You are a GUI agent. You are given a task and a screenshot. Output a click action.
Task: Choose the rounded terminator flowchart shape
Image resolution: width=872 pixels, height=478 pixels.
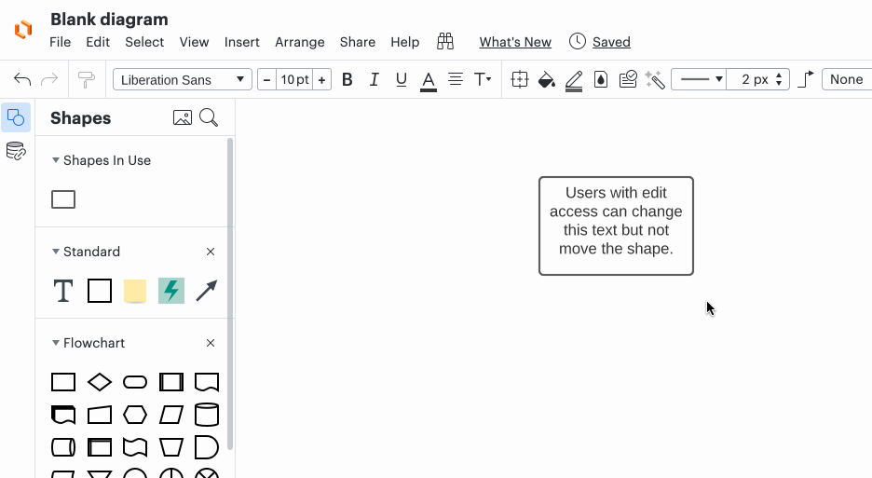click(x=135, y=382)
